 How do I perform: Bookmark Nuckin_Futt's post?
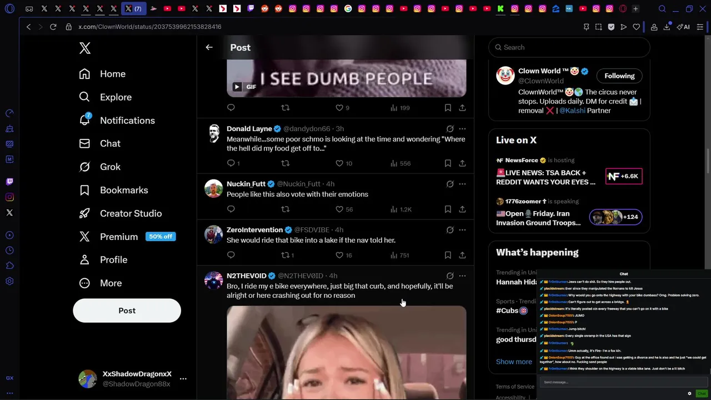[x=448, y=209]
